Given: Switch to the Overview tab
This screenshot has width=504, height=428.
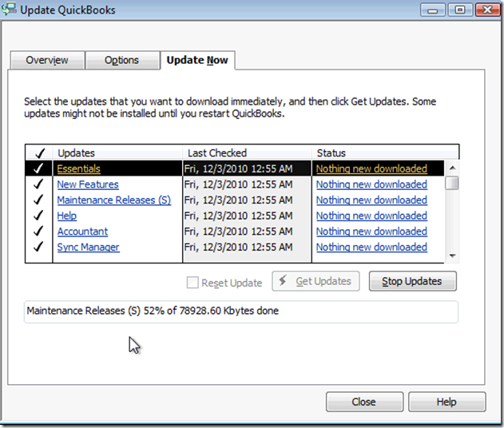Looking at the screenshot, I should pos(47,60).
